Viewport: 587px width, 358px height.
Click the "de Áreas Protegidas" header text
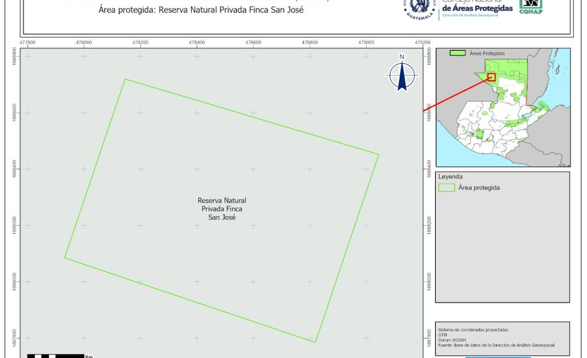coord(477,7)
